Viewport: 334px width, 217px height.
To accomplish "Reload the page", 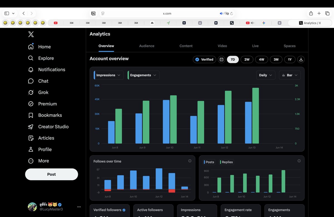I will click(x=232, y=13).
